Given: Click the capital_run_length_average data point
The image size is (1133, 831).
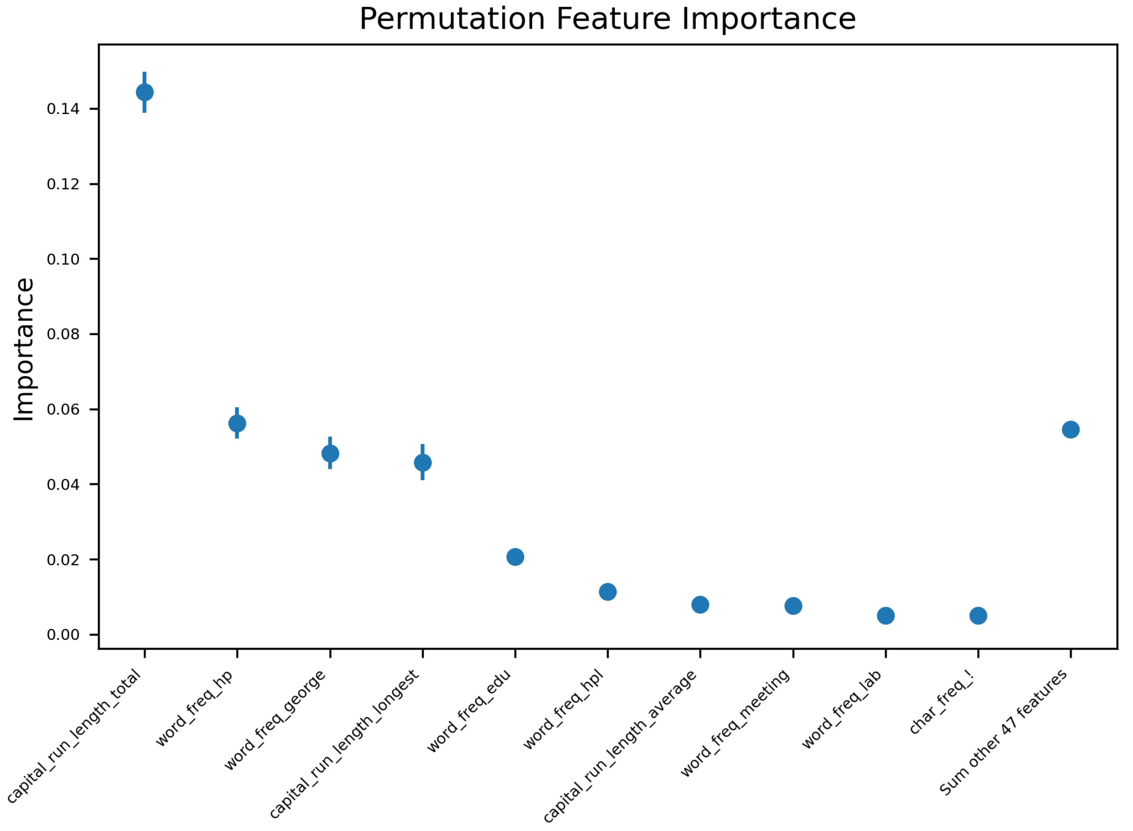Looking at the screenshot, I should (700, 605).
